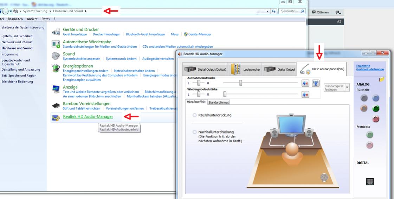
Task: Open the Standardgerät festlegen dropdown
Action: (x=347, y=88)
